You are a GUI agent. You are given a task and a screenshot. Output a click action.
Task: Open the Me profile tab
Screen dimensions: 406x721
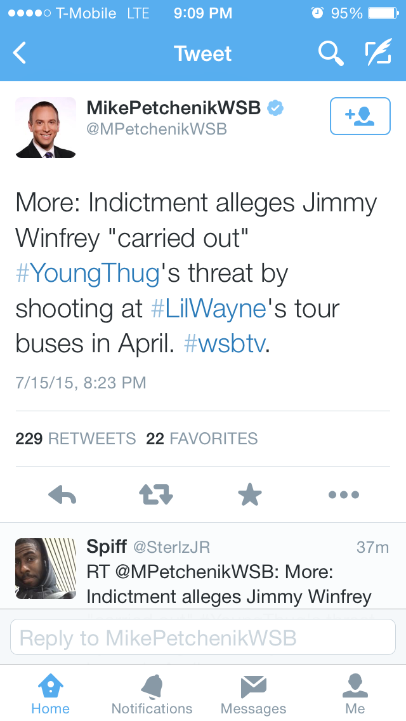[355, 694]
